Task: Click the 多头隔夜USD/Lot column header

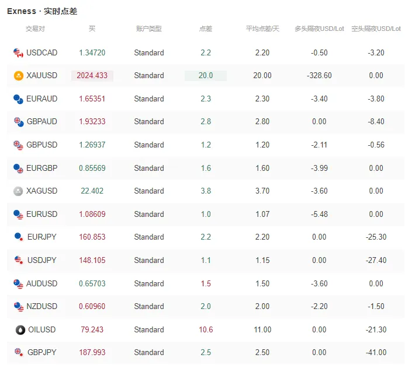Action: point(319,29)
